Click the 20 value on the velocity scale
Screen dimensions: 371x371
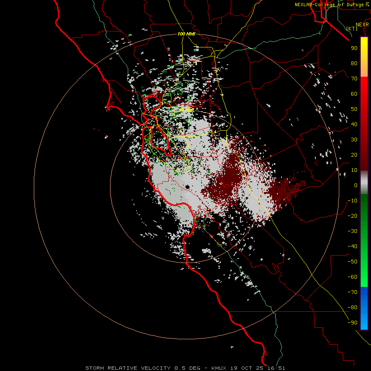(354, 155)
